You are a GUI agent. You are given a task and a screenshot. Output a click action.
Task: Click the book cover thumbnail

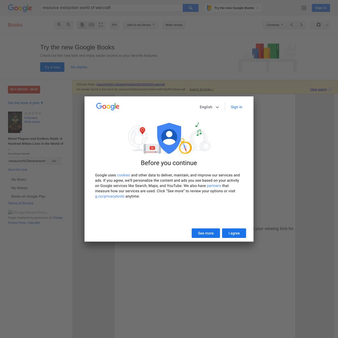point(15,122)
